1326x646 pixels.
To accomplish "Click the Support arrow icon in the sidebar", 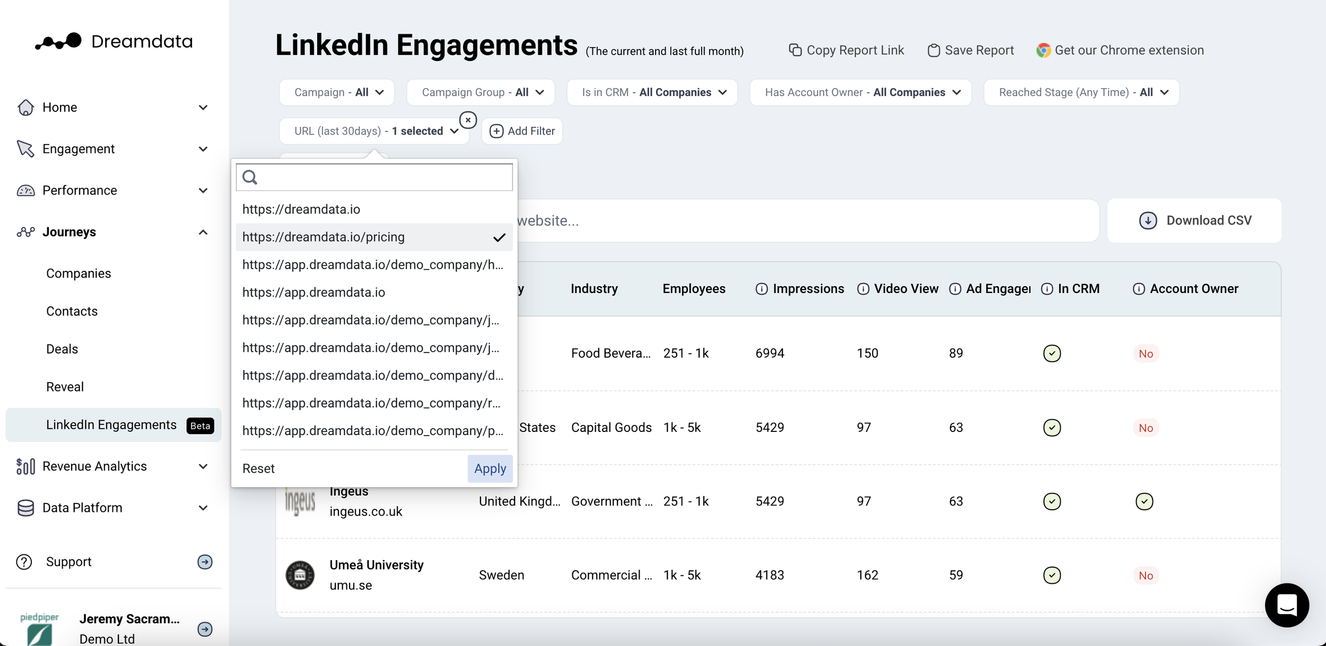I will click(x=205, y=562).
